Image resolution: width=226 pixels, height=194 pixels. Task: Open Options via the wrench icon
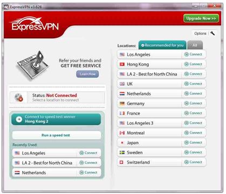click(x=213, y=33)
